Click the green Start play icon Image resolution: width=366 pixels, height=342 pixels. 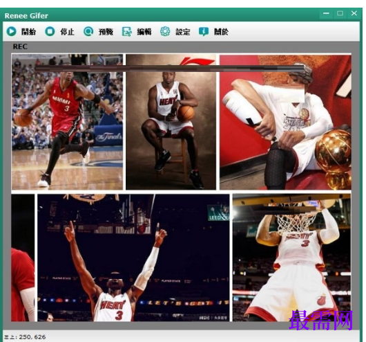click(x=11, y=31)
